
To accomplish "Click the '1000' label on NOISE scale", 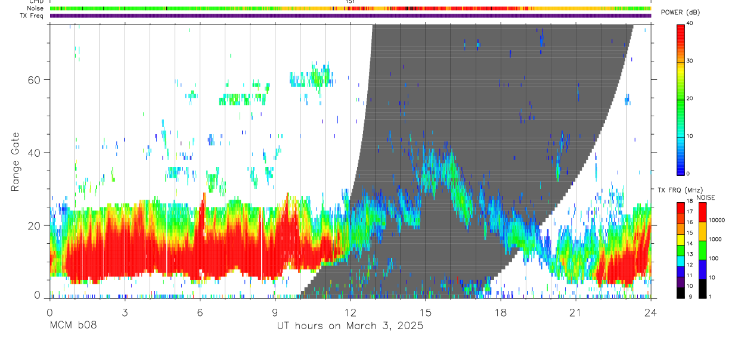I will [x=715, y=239].
